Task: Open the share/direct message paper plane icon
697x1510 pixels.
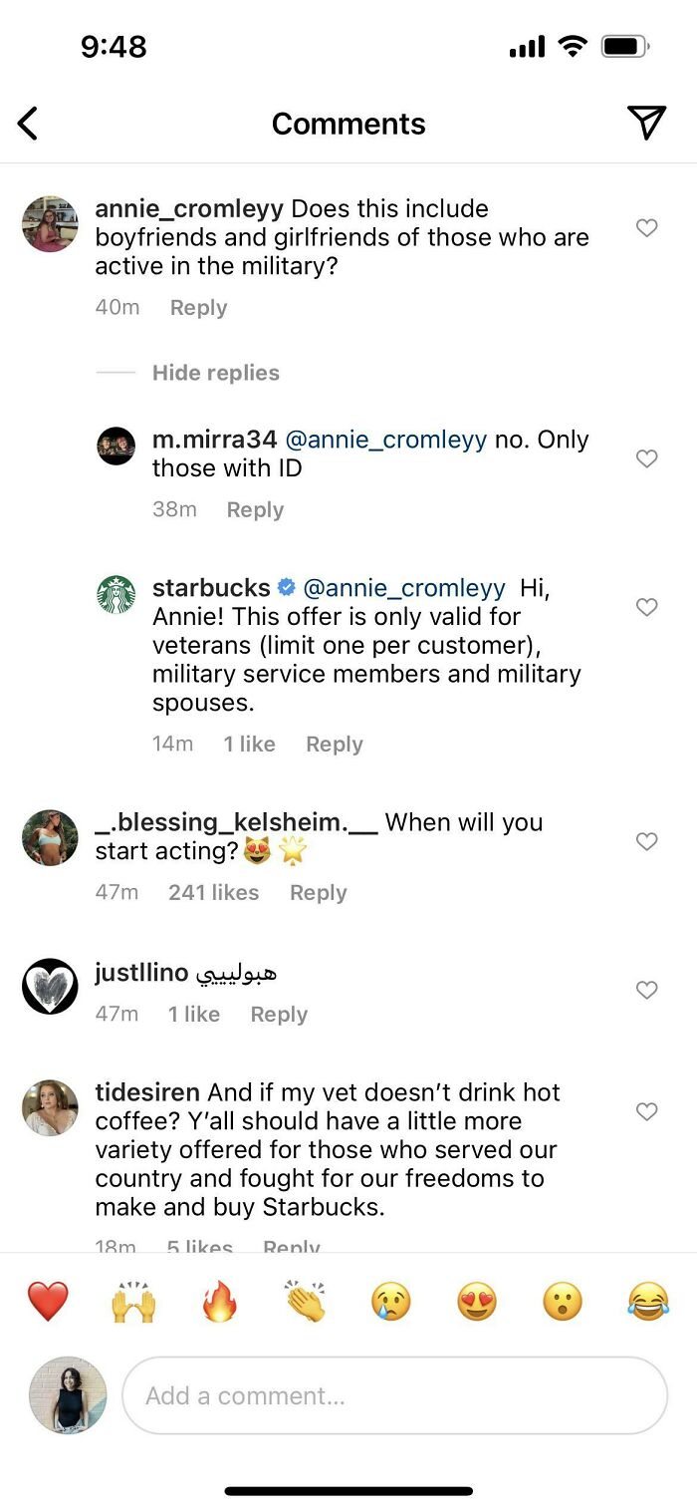Action: (x=648, y=123)
